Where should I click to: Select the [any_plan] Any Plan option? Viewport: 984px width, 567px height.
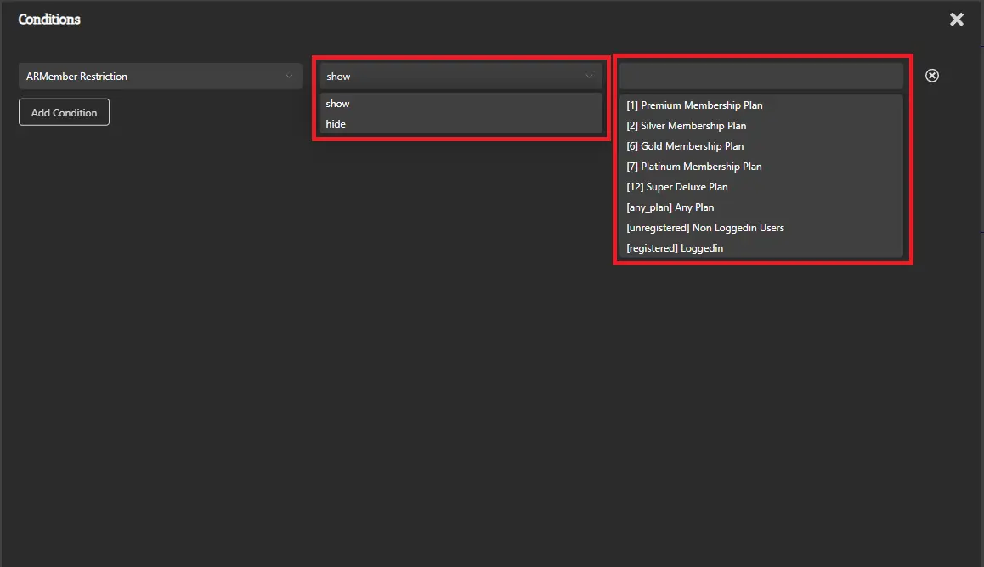point(670,207)
